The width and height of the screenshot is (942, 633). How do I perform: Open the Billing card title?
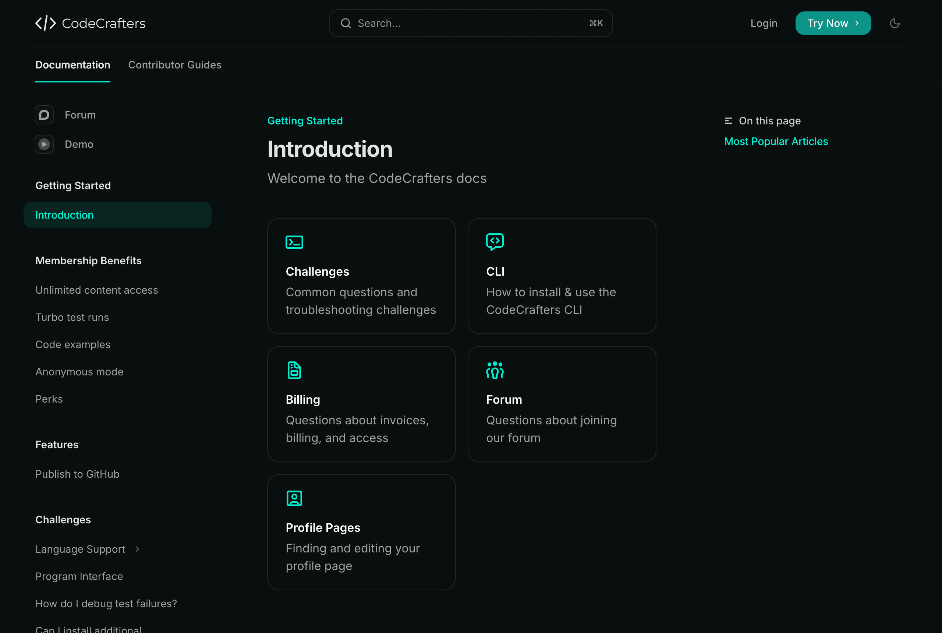coord(303,400)
